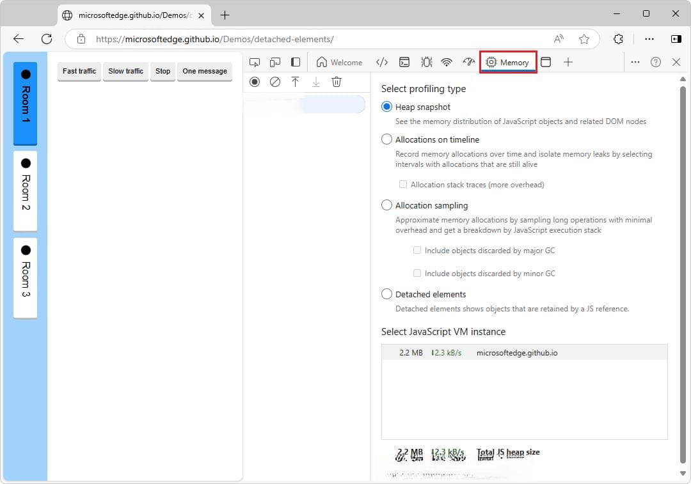The width and height of the screenshot is (691, 484).
Task: Toggle Include objects discarded by minor GC
Action: (x=417, y=273)
